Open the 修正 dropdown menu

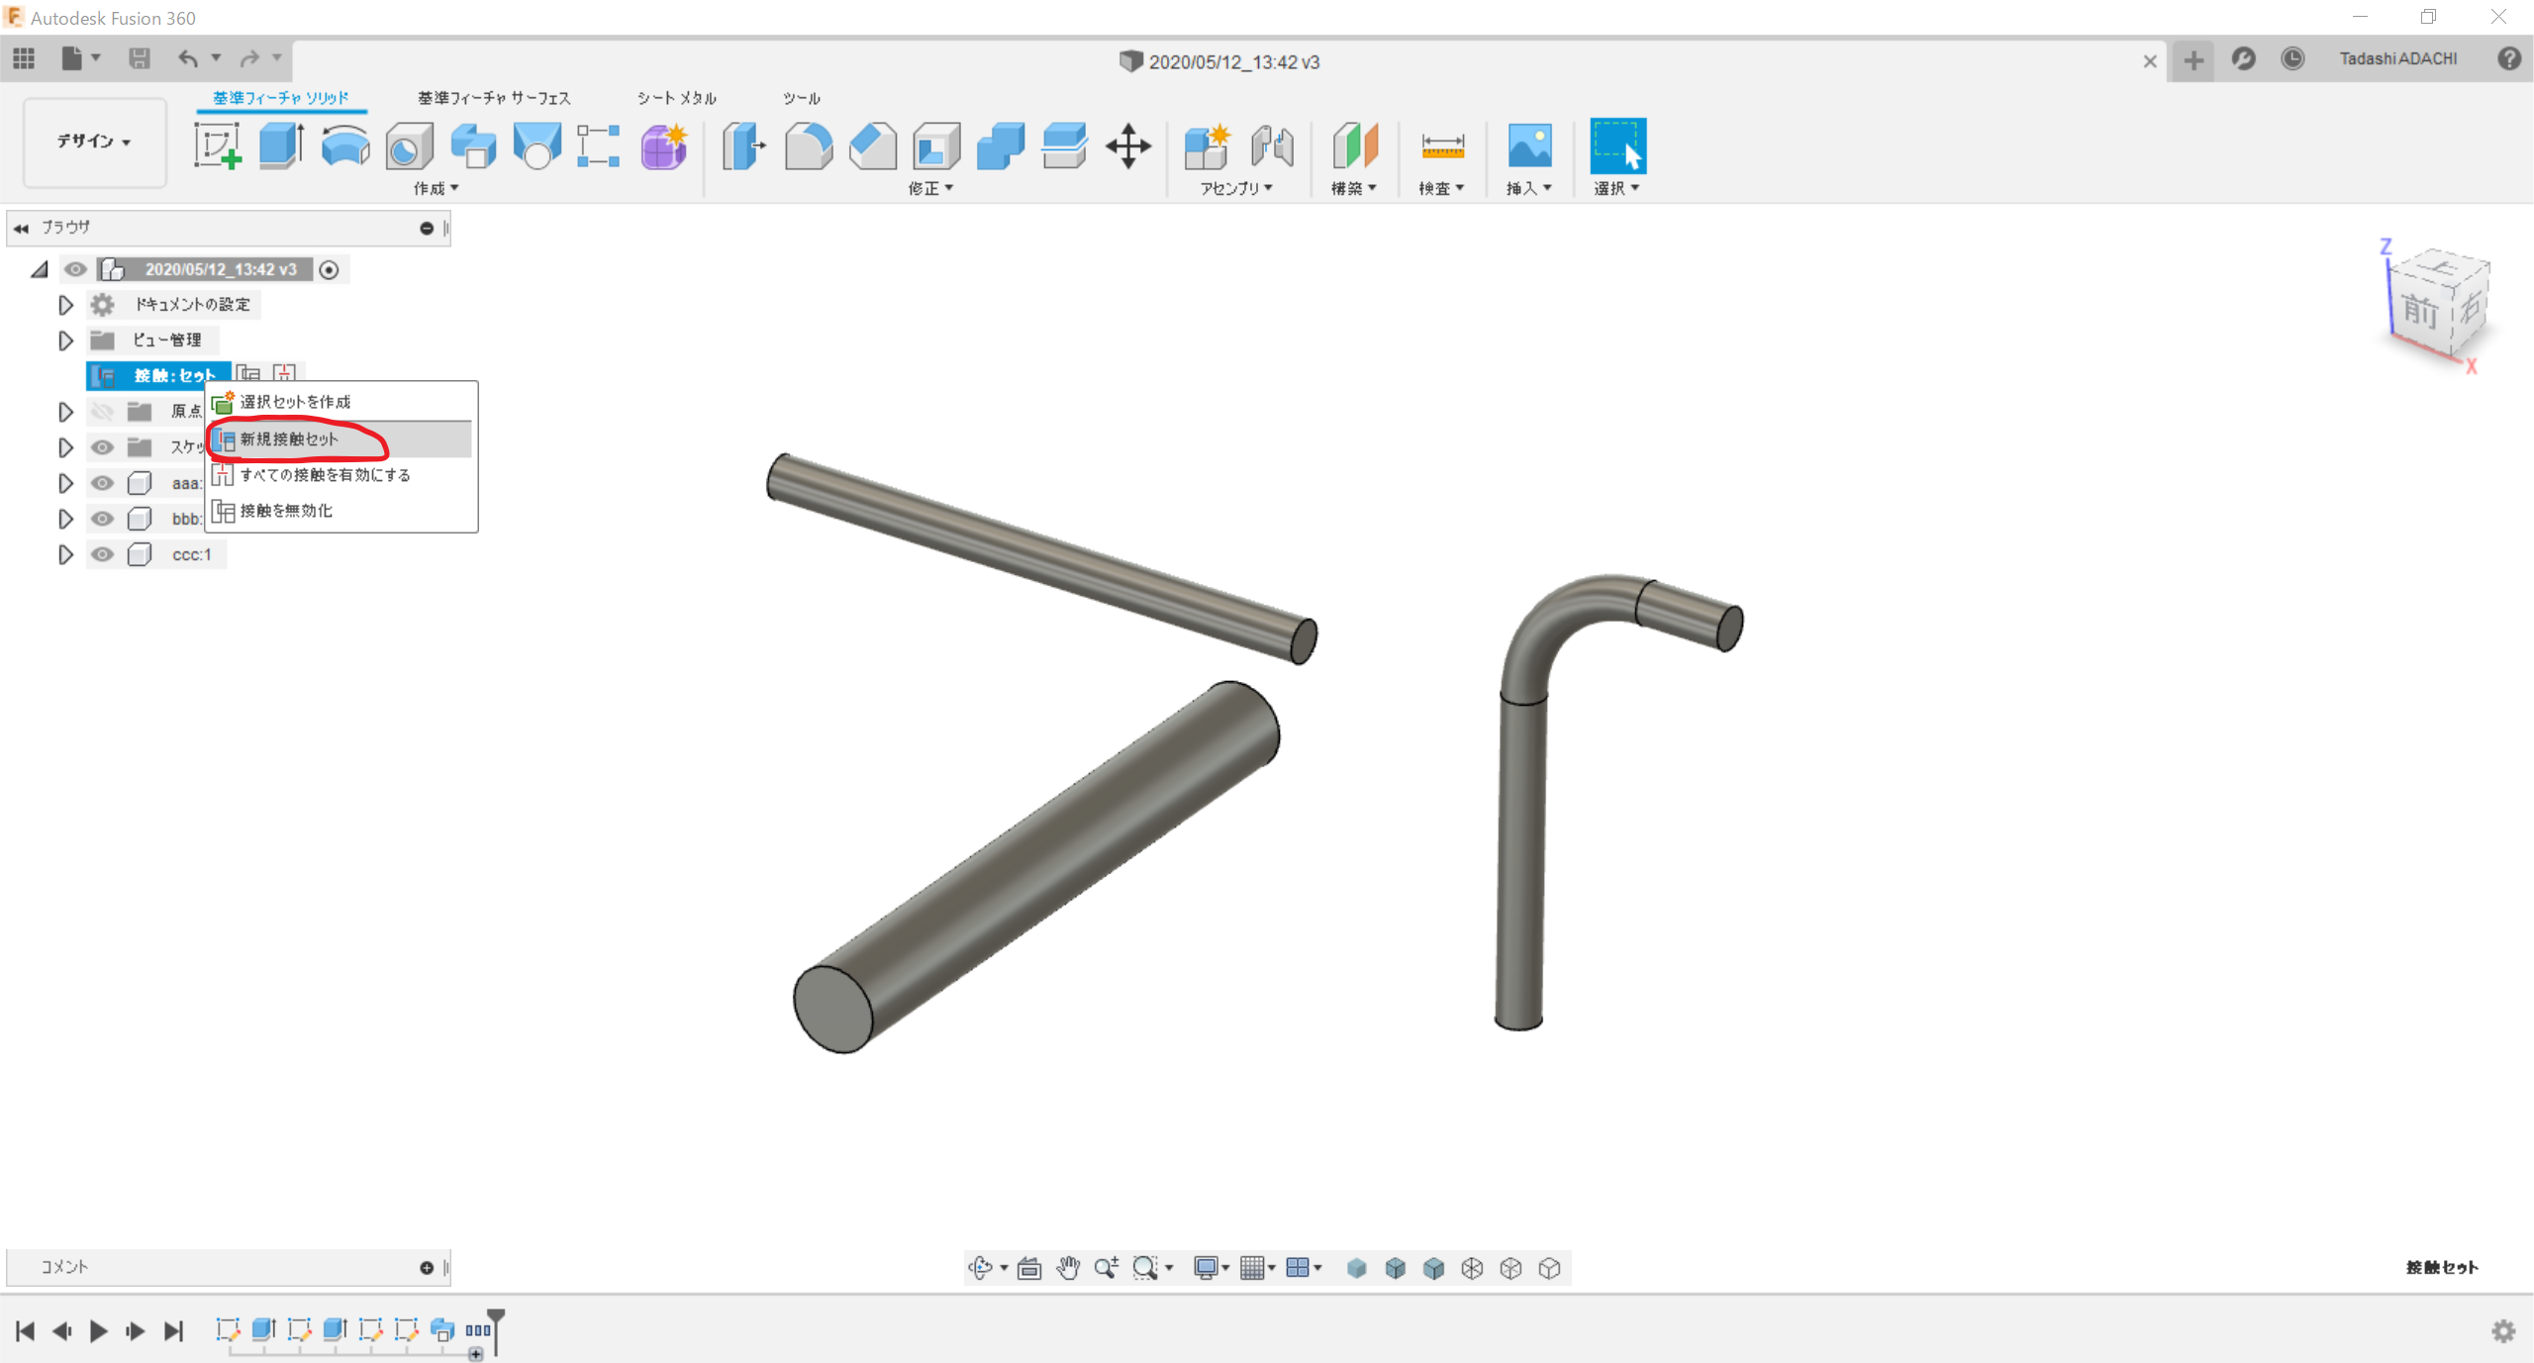[930, 188]
